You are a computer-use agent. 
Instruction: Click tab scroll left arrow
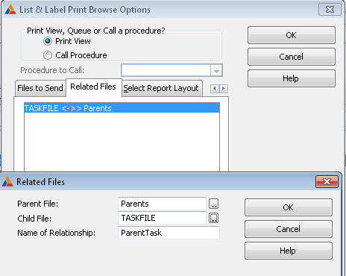[215, 89]
